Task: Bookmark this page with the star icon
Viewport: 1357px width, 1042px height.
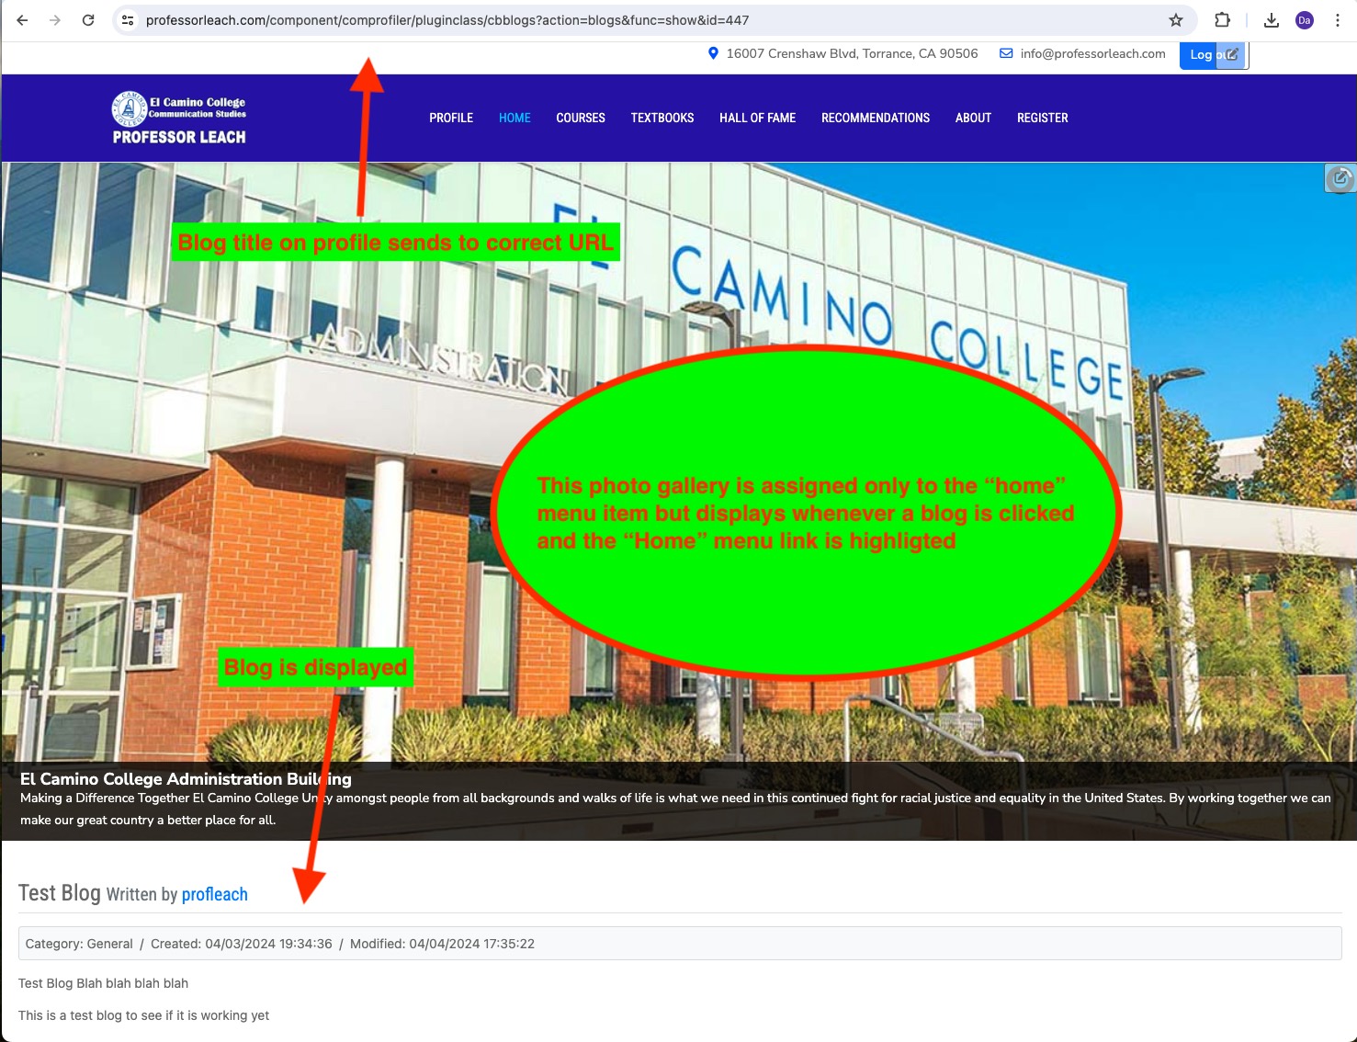Action: [x=1176, y=20]
